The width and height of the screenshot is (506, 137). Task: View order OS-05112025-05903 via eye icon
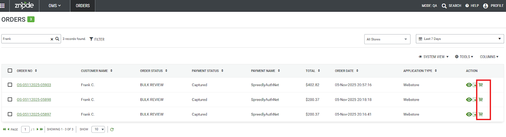coord(469,85)
